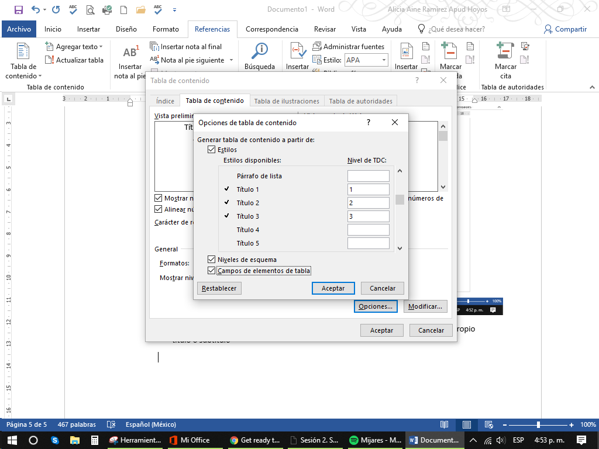This screenshot has height=449, width=599.
Task: Click Insertar nota al pie AB icon
Action: (x=130, y=52)
